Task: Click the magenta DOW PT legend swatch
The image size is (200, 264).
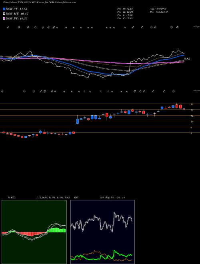Action: pos(4,18)
